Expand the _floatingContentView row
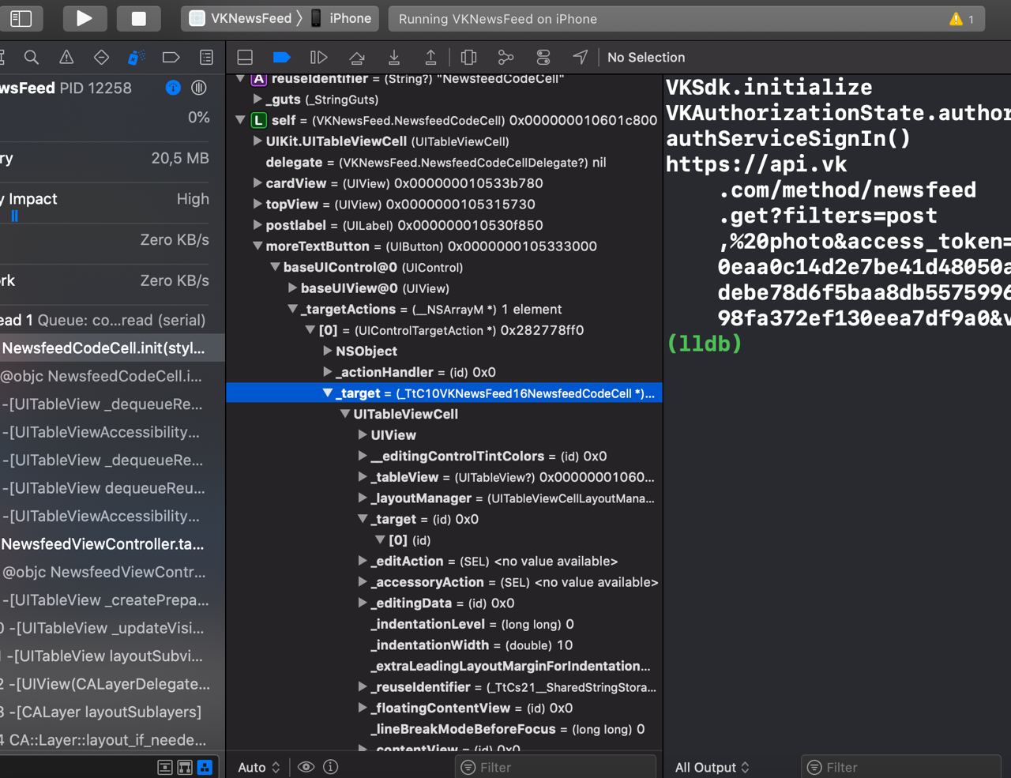The image size is (1011, 778). coord(363,708)
